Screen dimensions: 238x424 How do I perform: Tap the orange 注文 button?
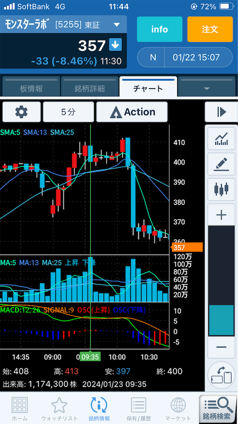(x=210, y=29)
